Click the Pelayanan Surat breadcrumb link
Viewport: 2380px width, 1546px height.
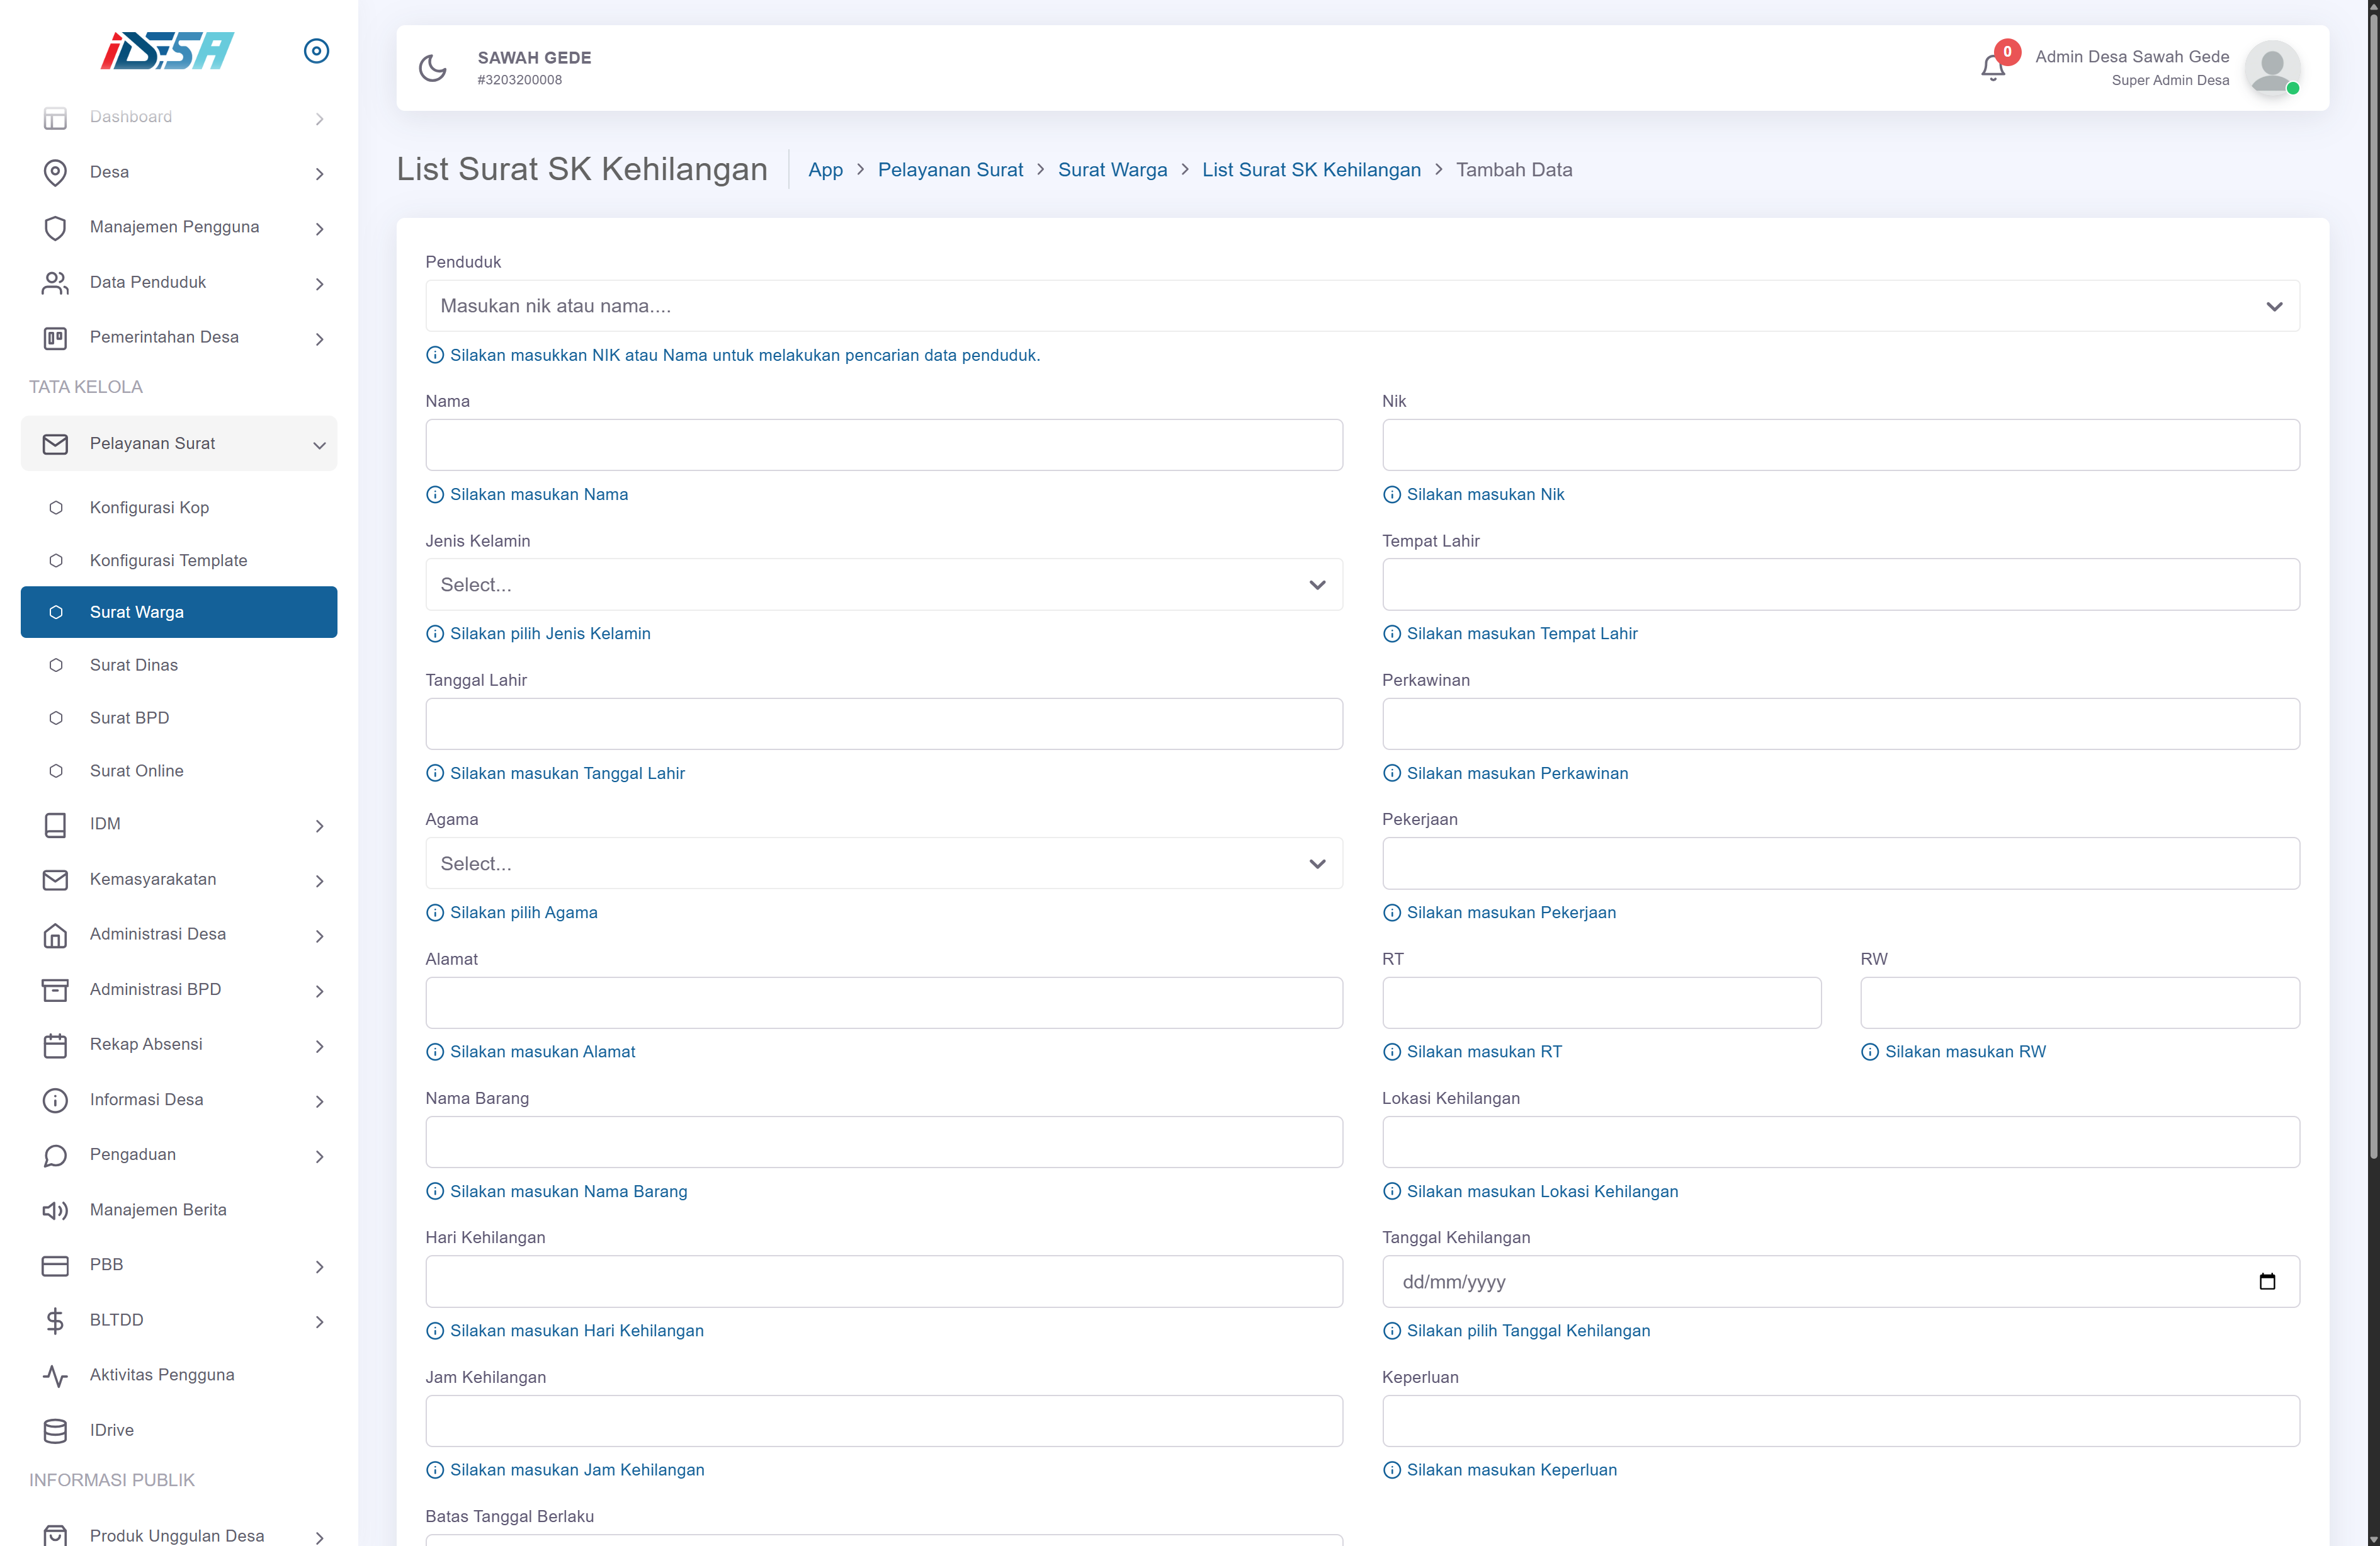[x=950, y=169]
